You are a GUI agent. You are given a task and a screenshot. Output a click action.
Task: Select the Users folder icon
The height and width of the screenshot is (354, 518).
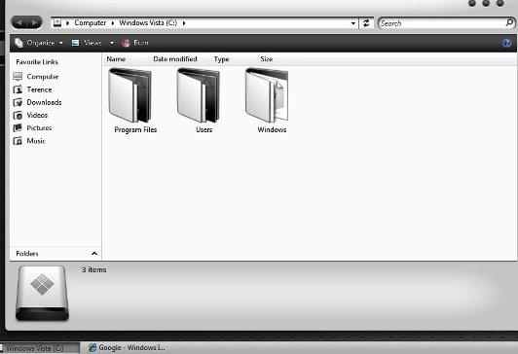click(199, 95)
